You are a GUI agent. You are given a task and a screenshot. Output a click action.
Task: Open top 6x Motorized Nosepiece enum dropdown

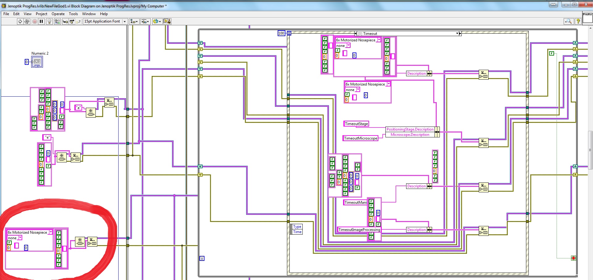pos(379,40)
